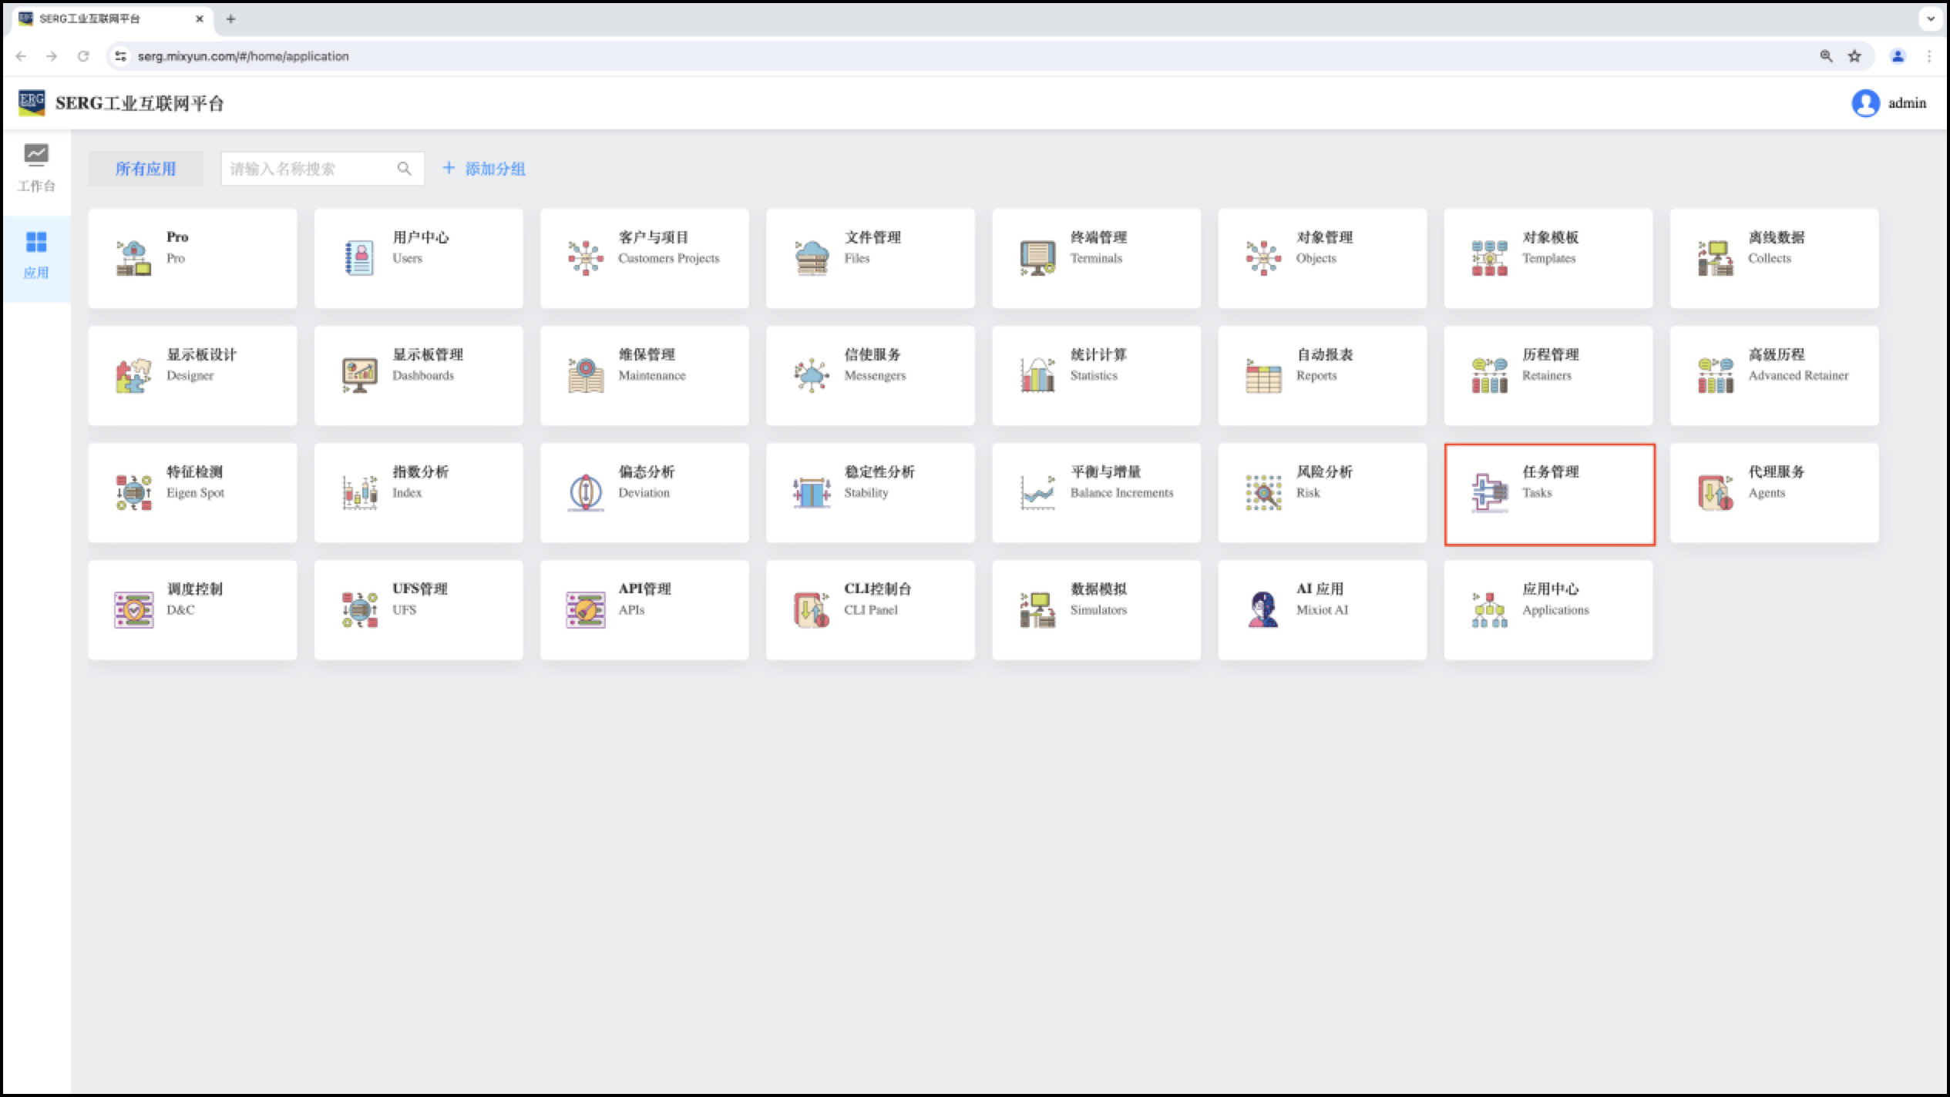The width and height of the screenshot is (1950, 1097).
Task: Focus the app name search field
Action: (308, 169)
